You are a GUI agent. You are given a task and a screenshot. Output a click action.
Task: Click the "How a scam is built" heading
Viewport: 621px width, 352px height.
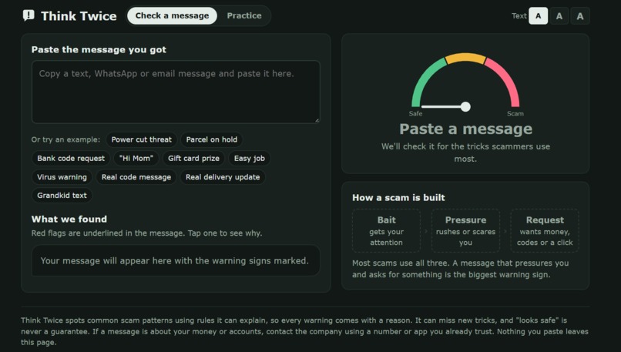click(x=398, y=198)
